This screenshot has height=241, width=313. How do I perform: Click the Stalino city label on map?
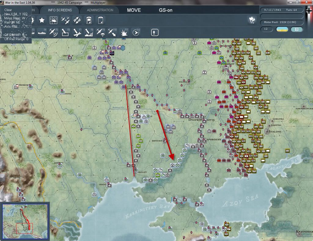tap(275, 131)
